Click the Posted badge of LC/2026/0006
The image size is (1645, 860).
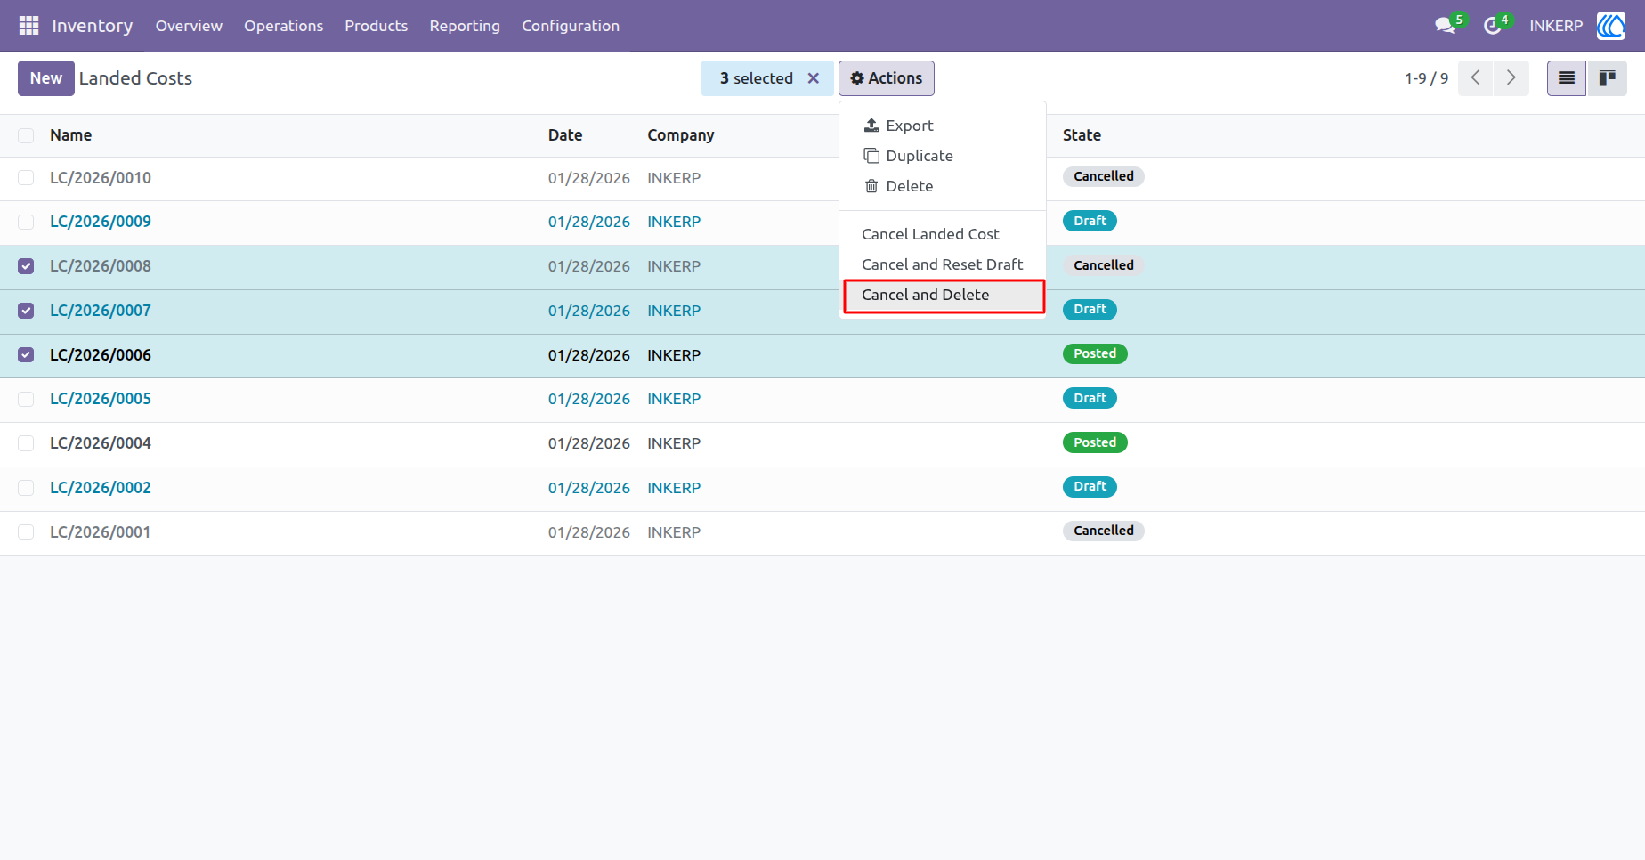tap(1095, 354)
